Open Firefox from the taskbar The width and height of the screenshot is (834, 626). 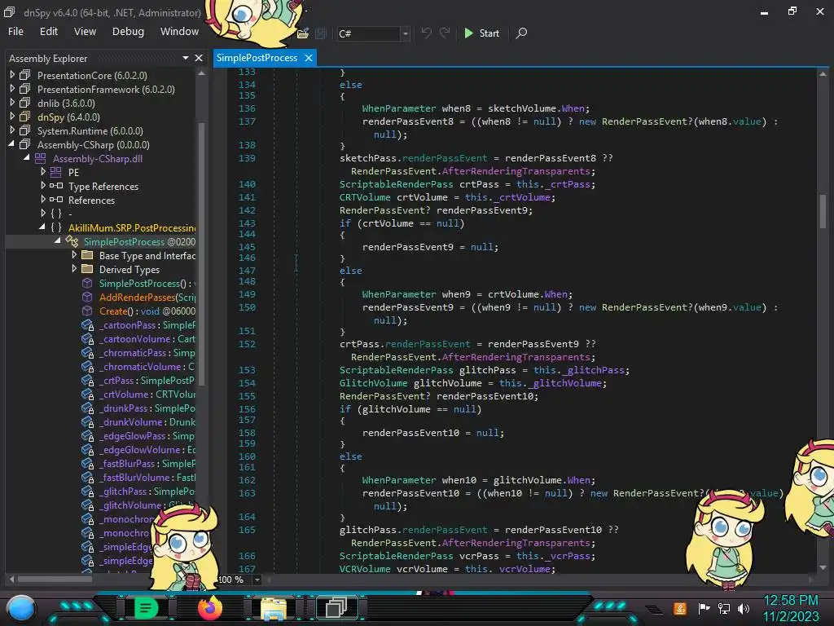[209, 608]
